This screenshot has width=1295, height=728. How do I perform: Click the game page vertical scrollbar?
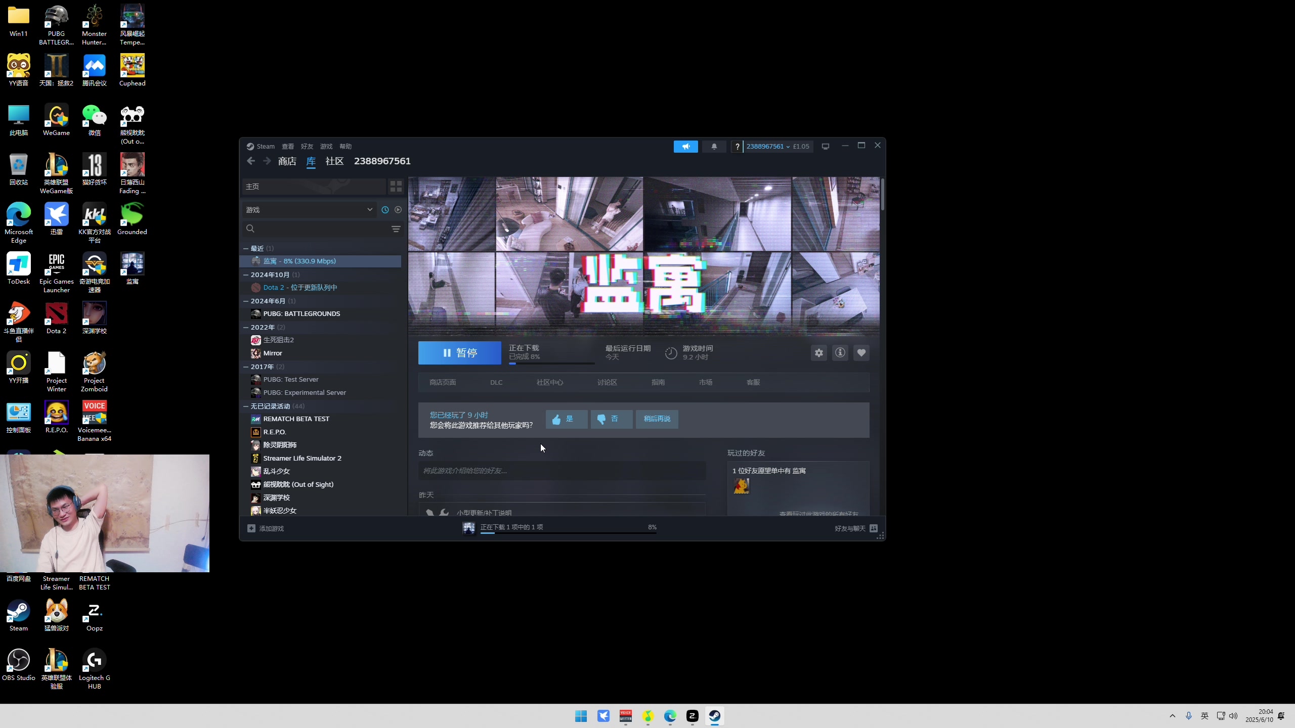[883, 195]
